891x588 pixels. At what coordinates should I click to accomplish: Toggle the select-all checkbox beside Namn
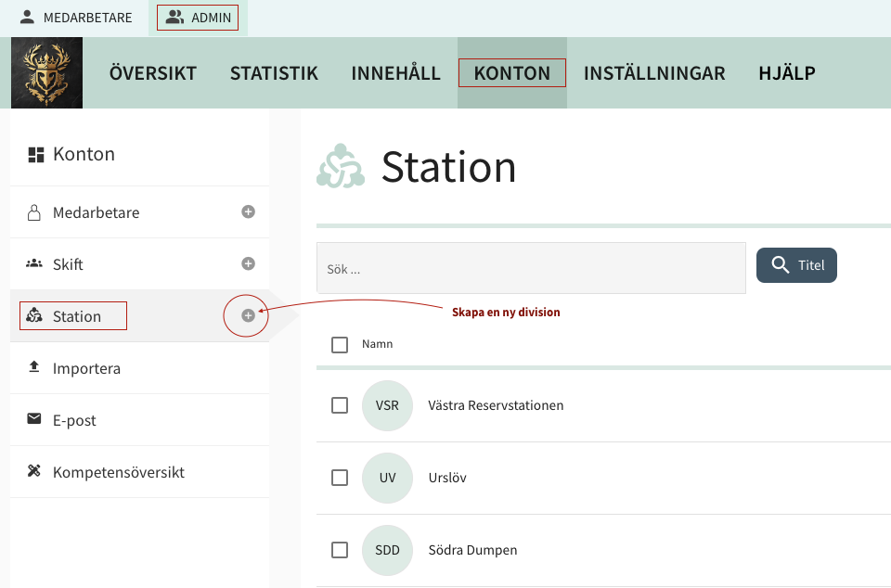340,345
